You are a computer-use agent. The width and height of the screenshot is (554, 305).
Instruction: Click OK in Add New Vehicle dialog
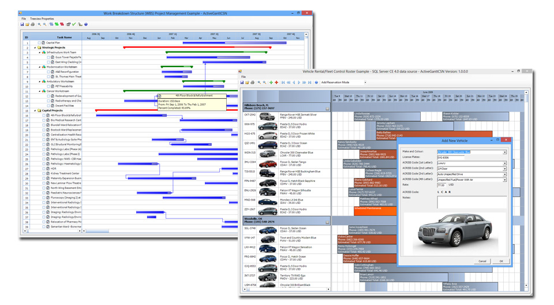501,261
